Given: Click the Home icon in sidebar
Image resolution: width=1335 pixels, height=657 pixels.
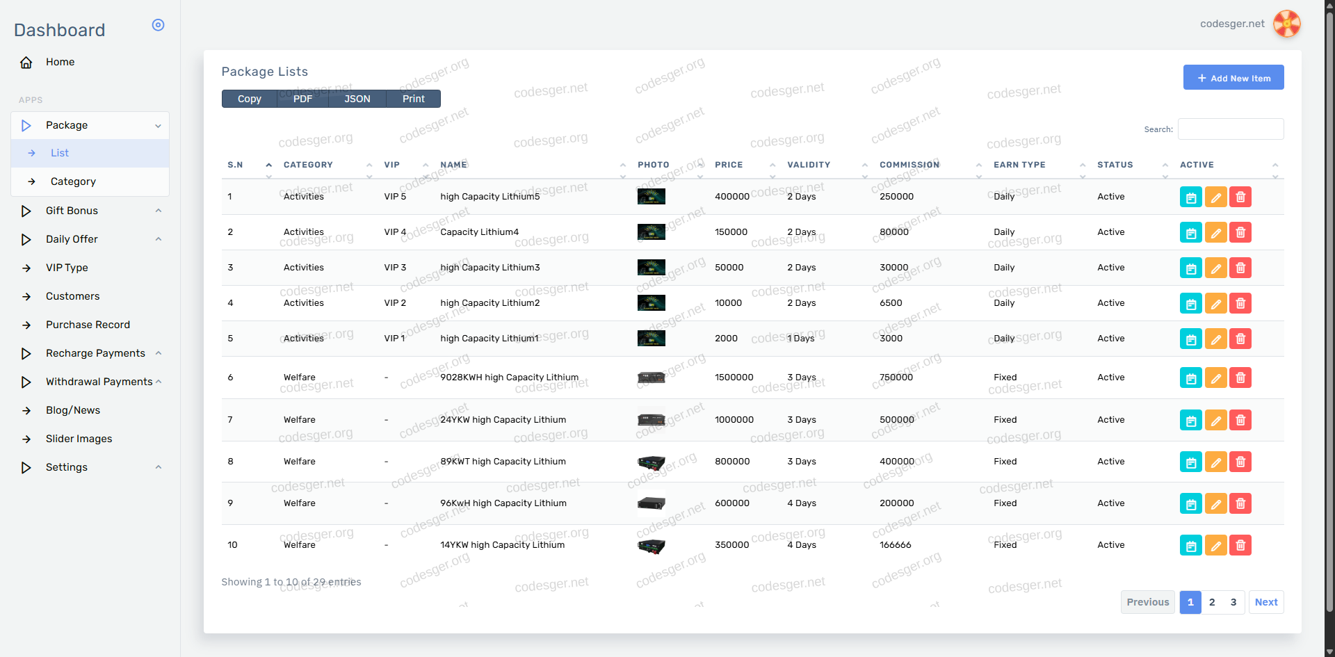Looking at the screenshot, I should click(x=26, y=63).
